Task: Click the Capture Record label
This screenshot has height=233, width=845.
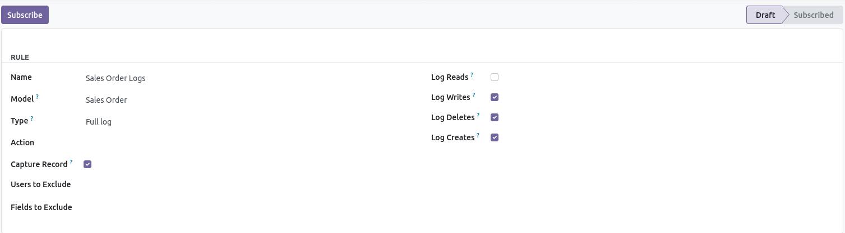Action: pyautogui.click(x=39, y=164)
